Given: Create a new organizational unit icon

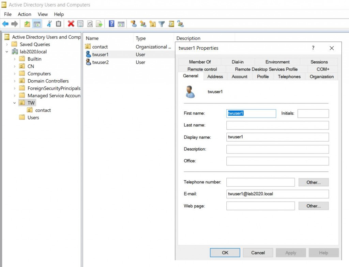Looking at the screenshot, I should pos(152,23).
